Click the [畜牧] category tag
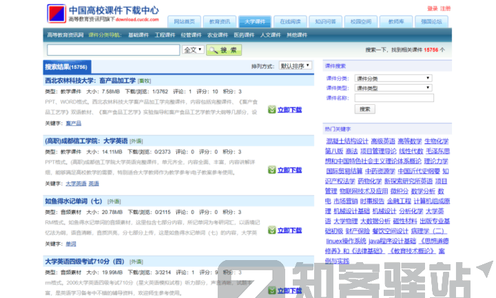This screenshot has width=496, height=298. point(145,81)
